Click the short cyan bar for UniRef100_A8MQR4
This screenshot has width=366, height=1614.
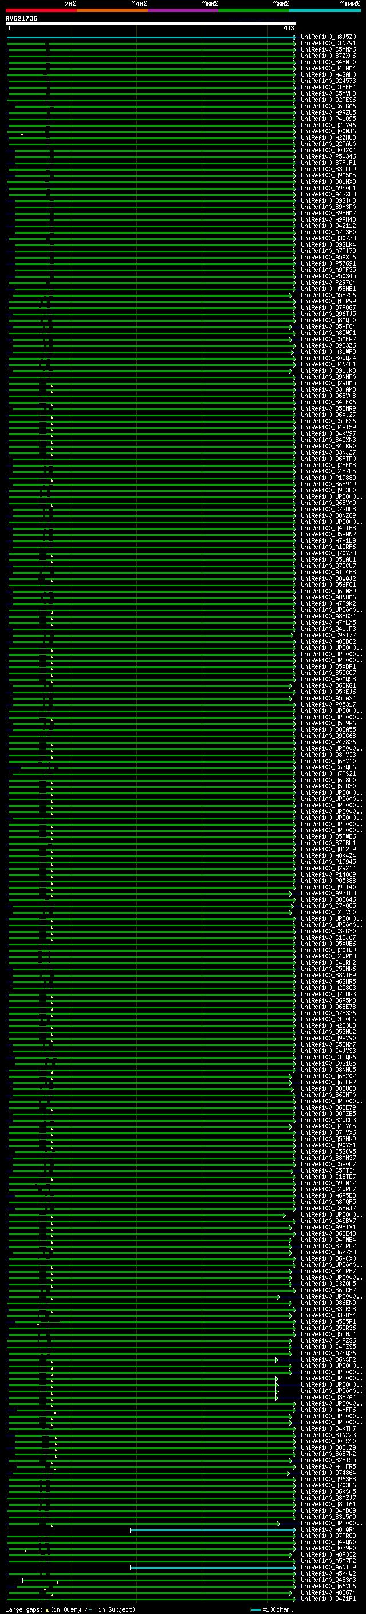[213, 1530]
